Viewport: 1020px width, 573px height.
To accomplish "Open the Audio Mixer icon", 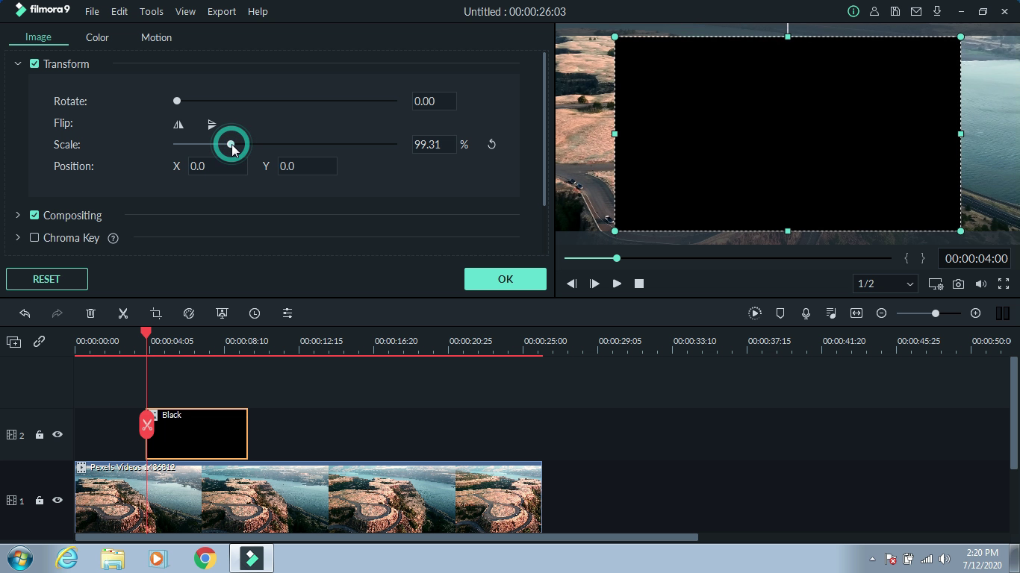I will pyautogui.click(x=830, y=313).
